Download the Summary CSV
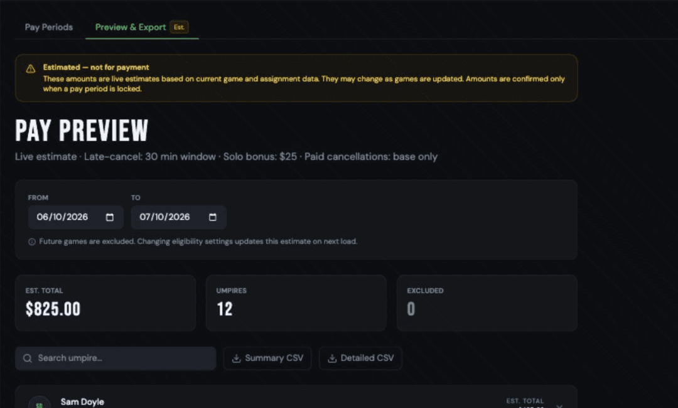 [267, 358]
